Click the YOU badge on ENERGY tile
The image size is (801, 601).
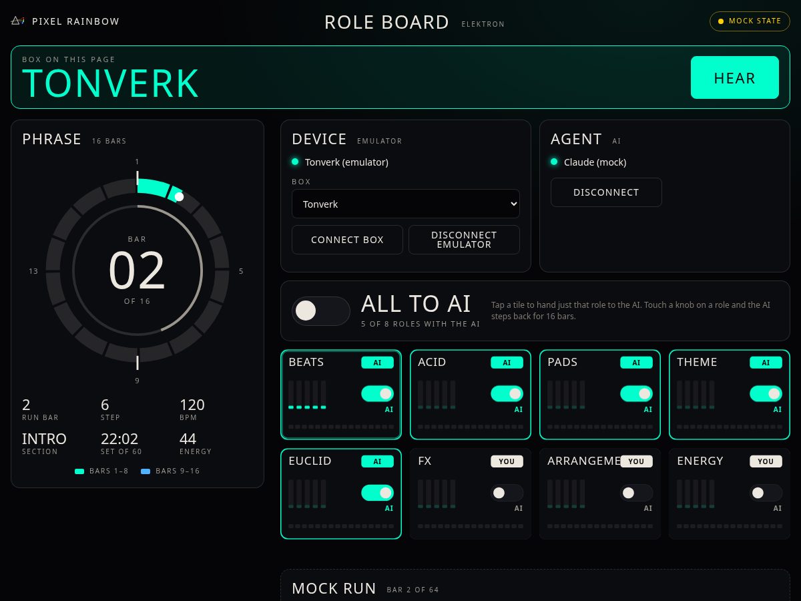[766, 461]
